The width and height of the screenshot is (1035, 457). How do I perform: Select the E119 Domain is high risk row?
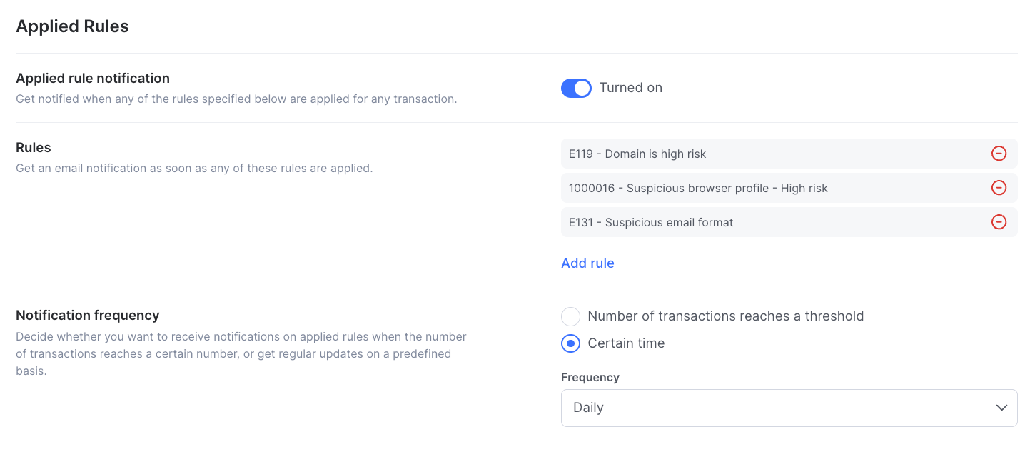click(x=789, y=154)
